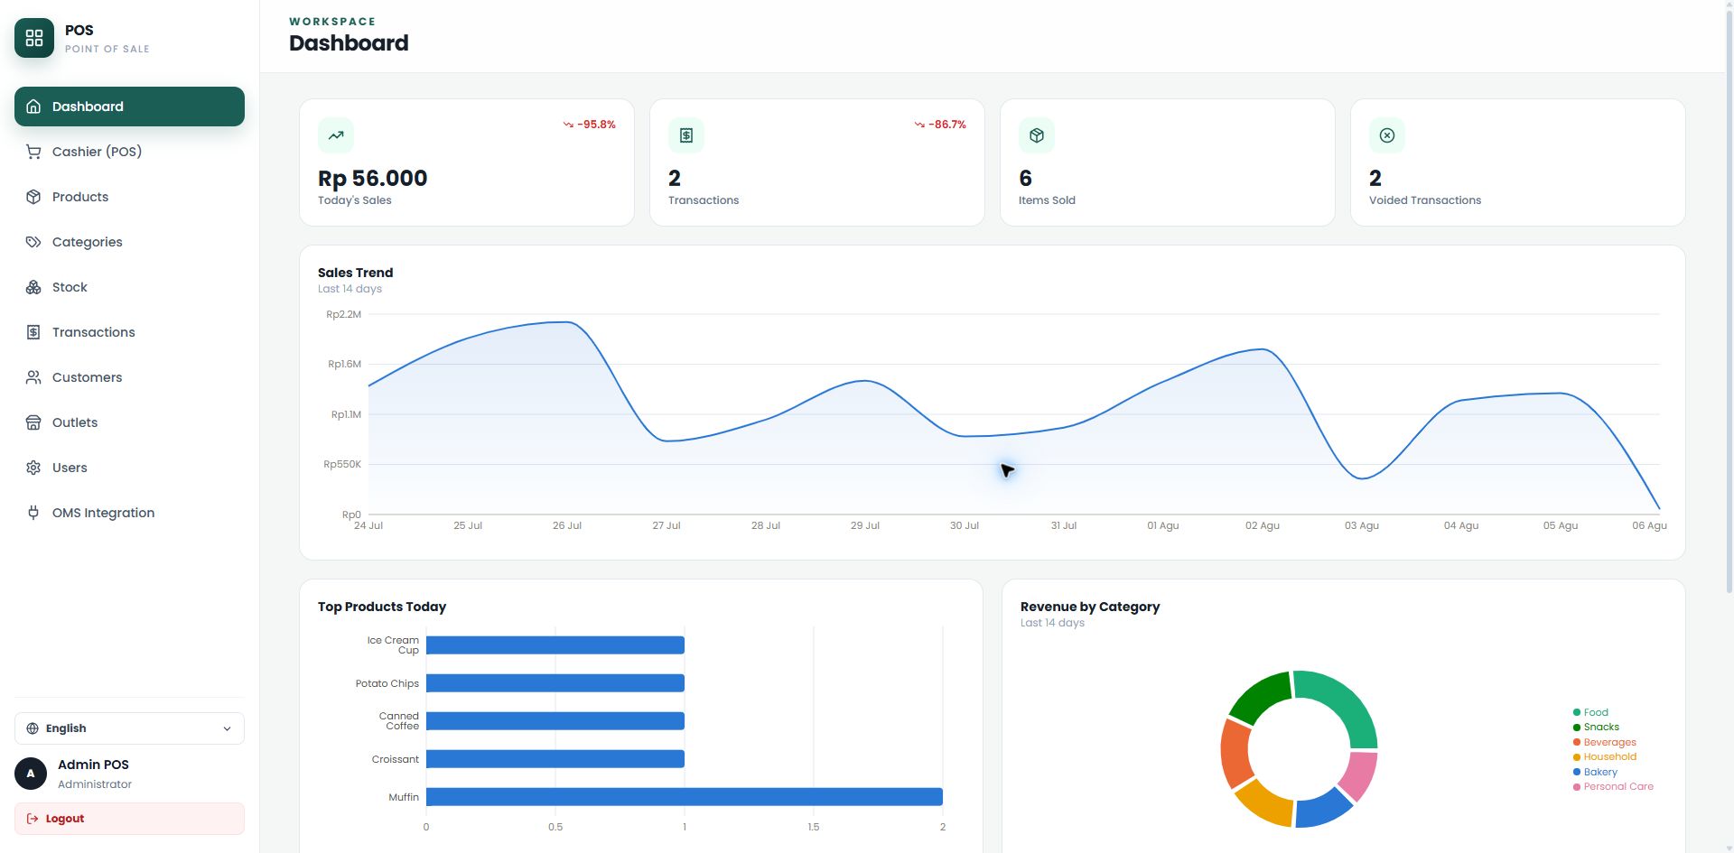The height and width of the screenshot is (853, 1734).
Task: Click the 26 Jul axis label
Action: coord(567,525)
